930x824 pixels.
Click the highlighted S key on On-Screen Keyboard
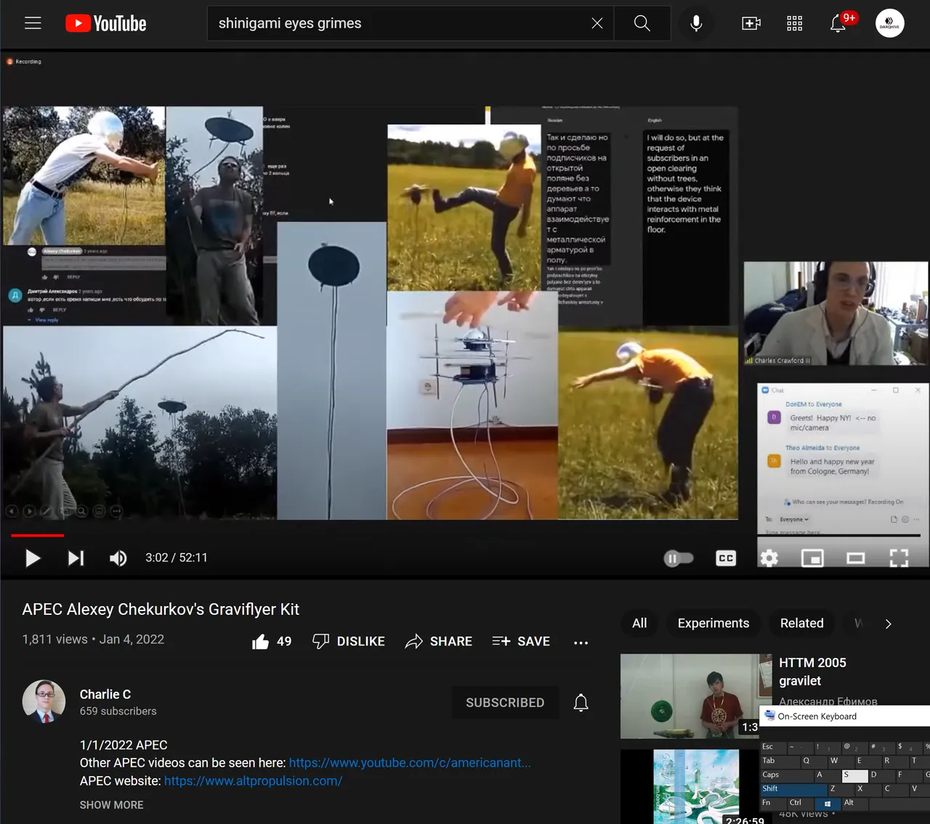point(854,775)
